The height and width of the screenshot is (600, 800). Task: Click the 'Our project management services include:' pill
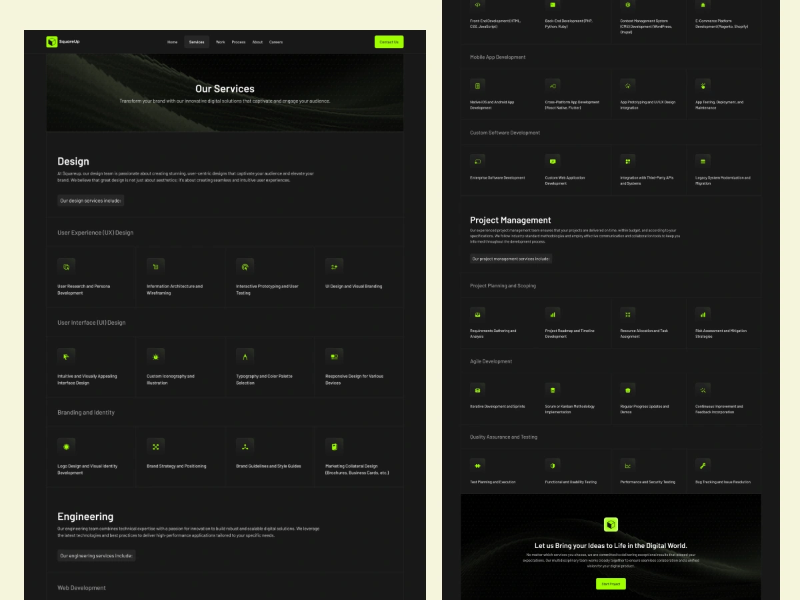511,259
